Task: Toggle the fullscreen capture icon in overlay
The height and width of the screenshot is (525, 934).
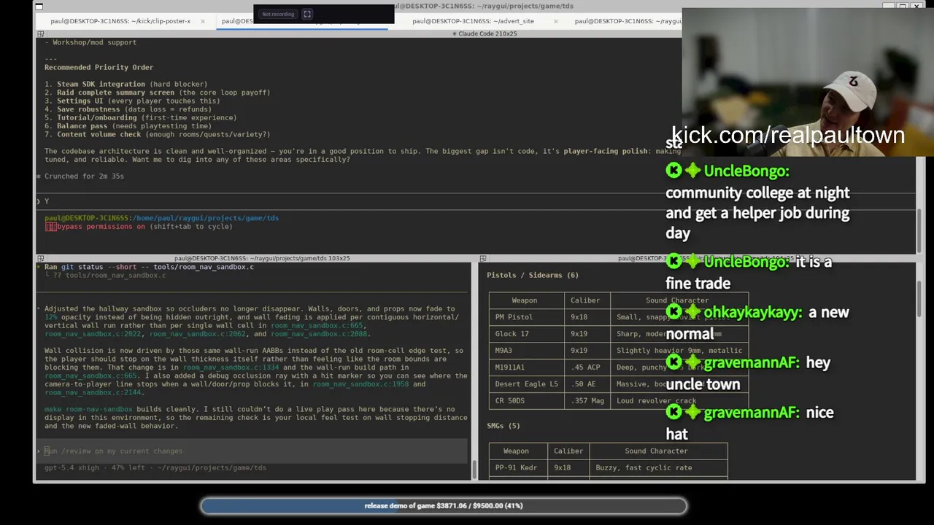Action: click(307, 14)
